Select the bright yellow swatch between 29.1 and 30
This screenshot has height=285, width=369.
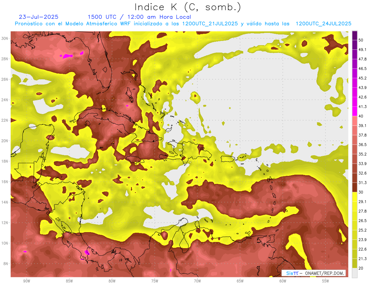point(355,197)
